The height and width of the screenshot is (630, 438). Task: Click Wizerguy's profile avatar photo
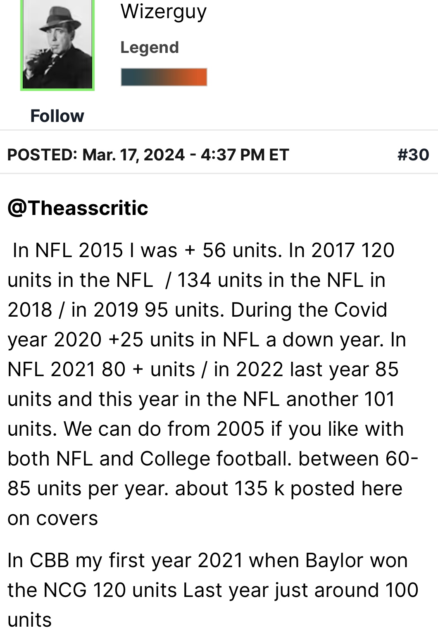coord(57,46)
